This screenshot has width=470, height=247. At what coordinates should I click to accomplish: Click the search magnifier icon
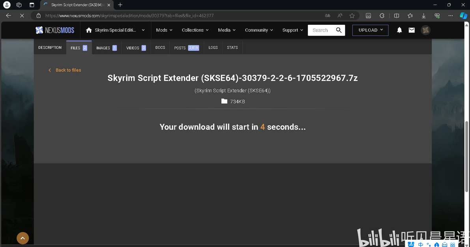[x=339, y=30]
